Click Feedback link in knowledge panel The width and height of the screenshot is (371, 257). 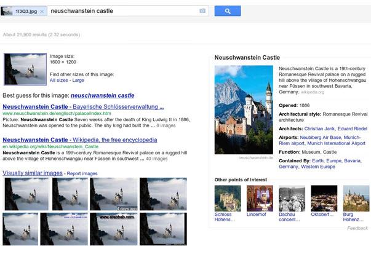point(357,228)
